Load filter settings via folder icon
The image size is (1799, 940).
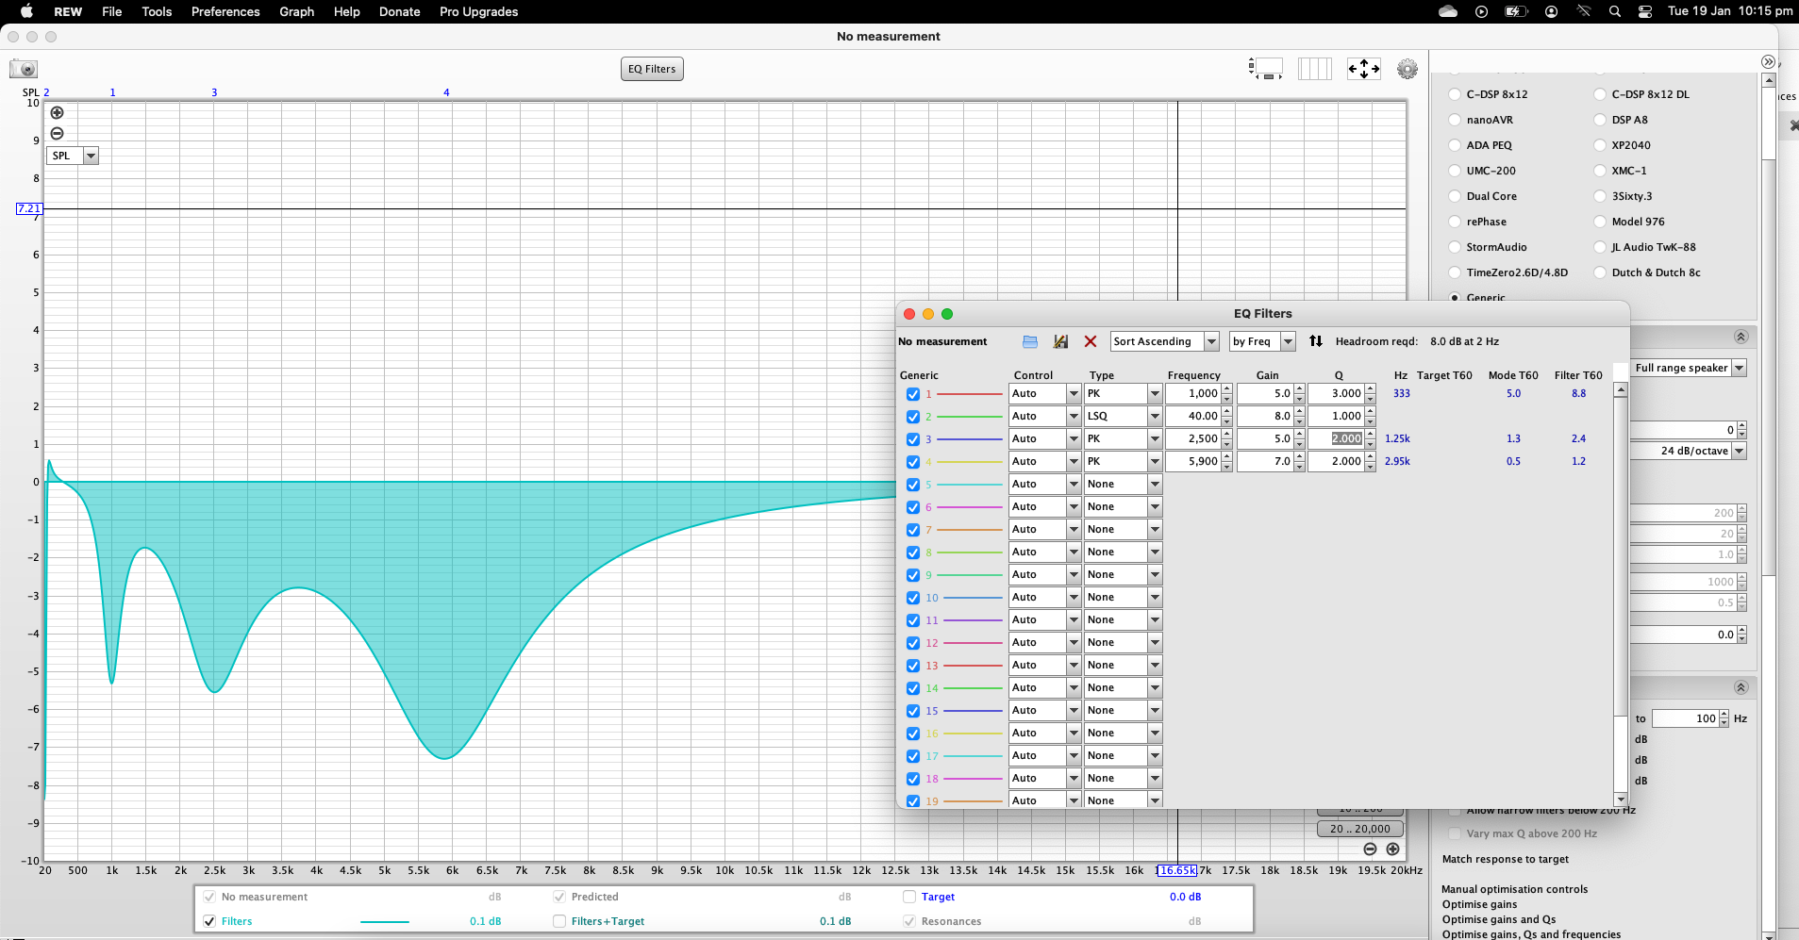pyautogui.click(x=1030, y=341)
